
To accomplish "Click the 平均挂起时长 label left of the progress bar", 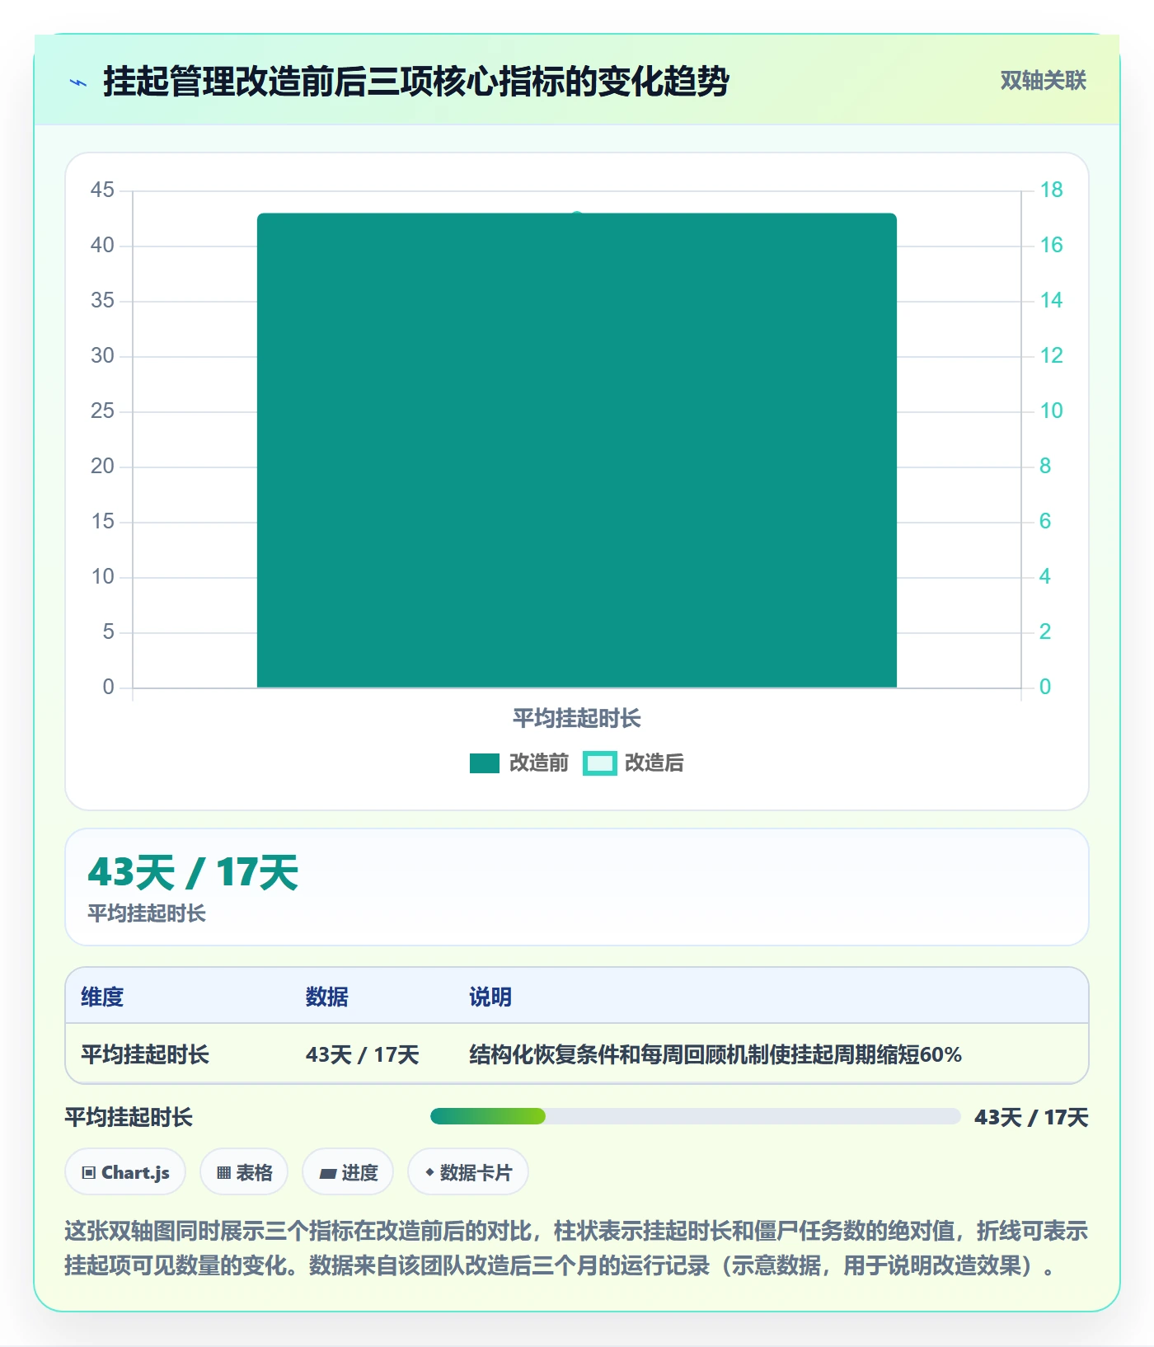I will [x=129, y=1117].
